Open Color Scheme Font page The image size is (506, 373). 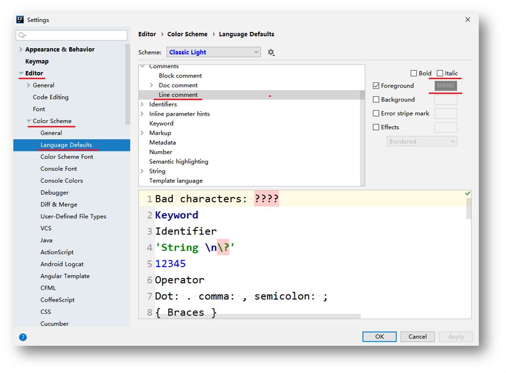tap(67, 156)
